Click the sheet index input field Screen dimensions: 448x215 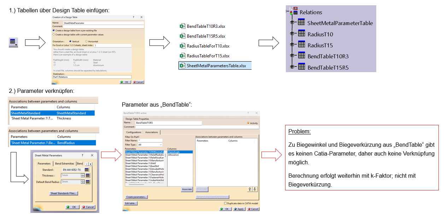[112, 45]
